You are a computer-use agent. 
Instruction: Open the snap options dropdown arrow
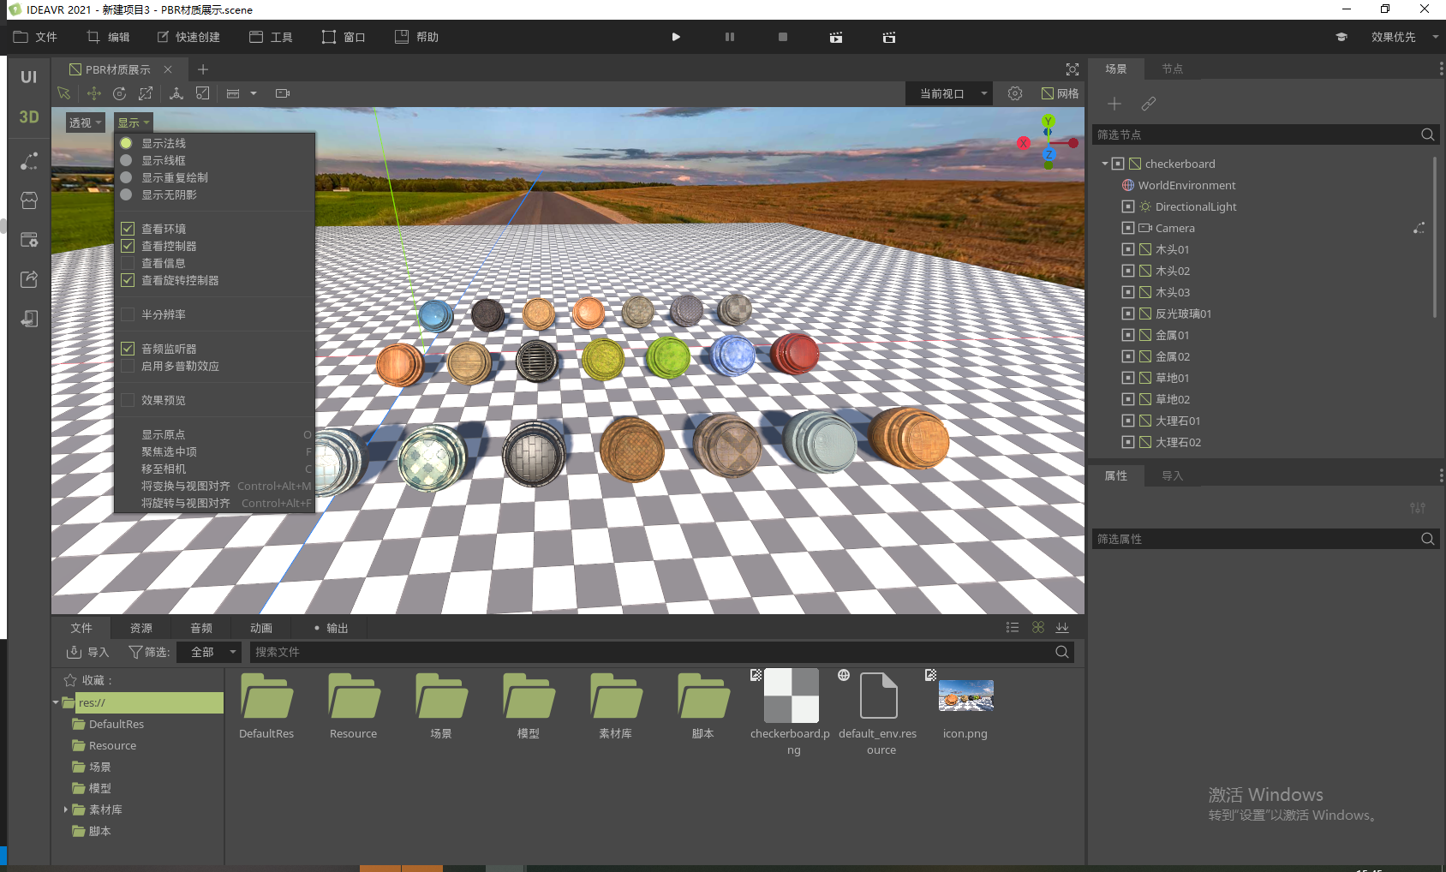click(254, 93)
